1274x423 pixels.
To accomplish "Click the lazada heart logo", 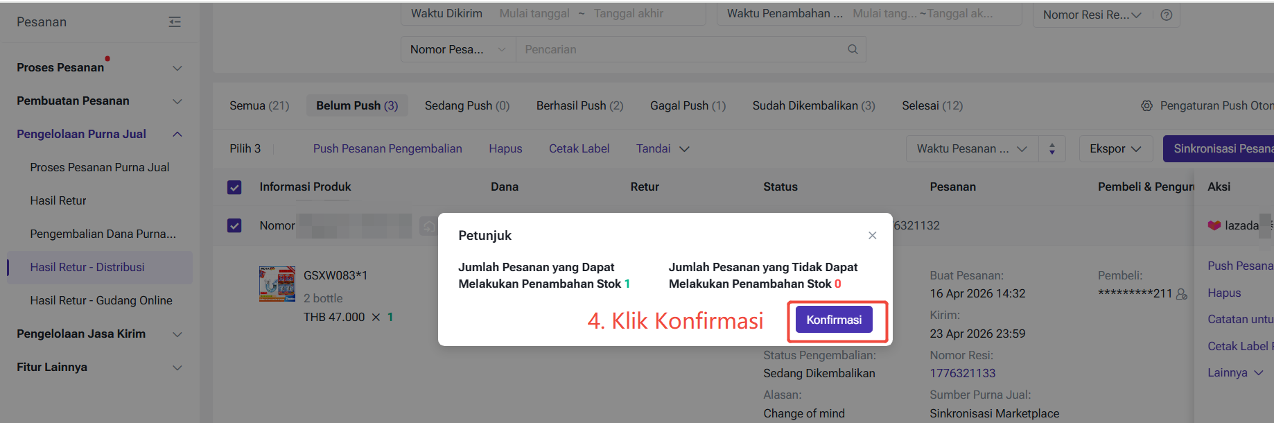I will [1214, 225].
